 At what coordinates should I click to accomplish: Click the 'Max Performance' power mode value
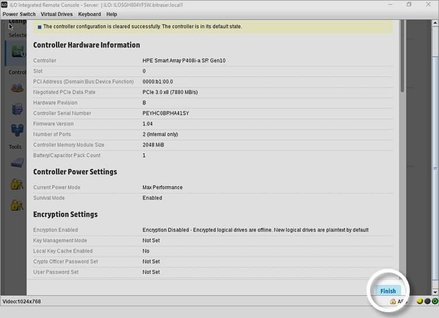coord(162,187)
